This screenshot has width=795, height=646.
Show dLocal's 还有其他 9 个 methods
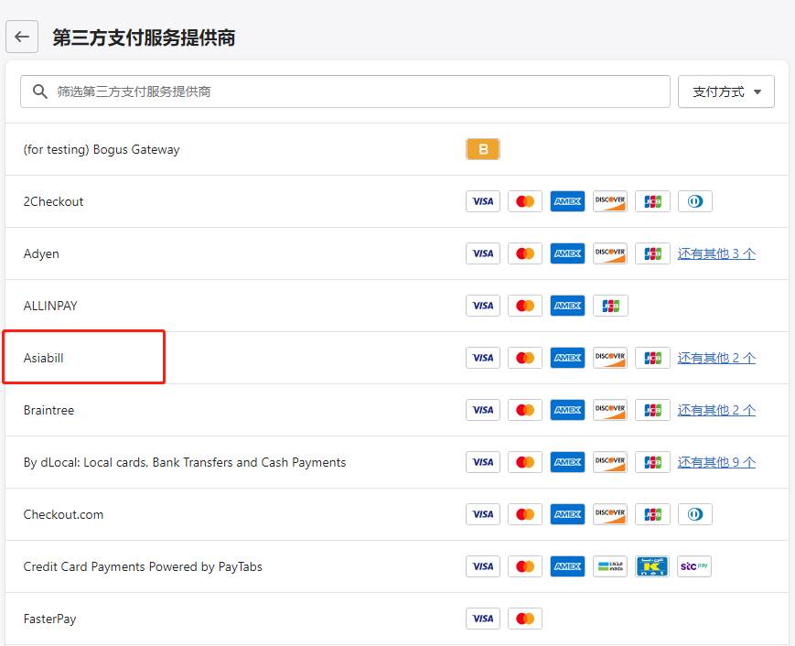click(716, 462)
